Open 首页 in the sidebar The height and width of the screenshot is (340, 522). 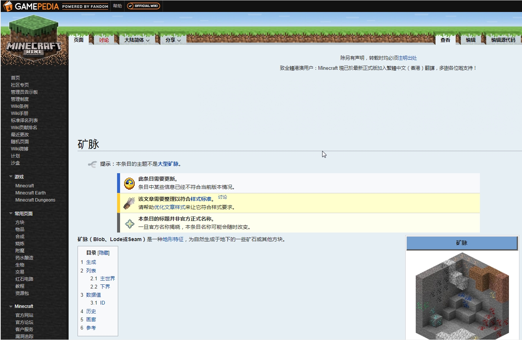pyautogui.click(x=15, y=78)
